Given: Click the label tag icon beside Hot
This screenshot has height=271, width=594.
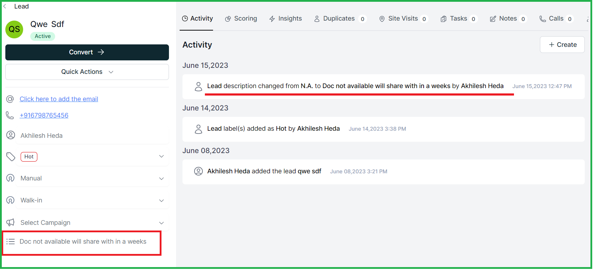Looking at the screenshot, I should point(11,157).
